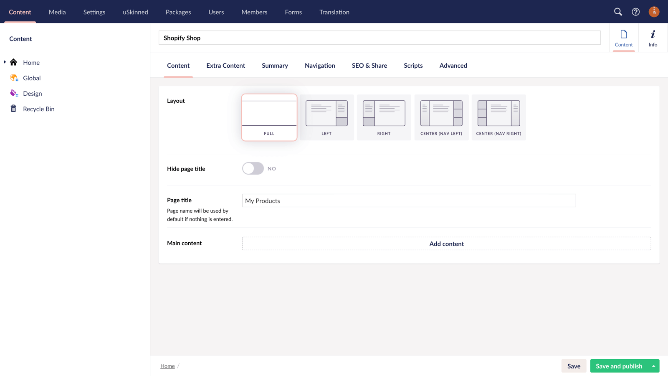Screen dimensions: 668x376
Task: Focus the Shopify Shop page name field
Action: click(380, 38)
